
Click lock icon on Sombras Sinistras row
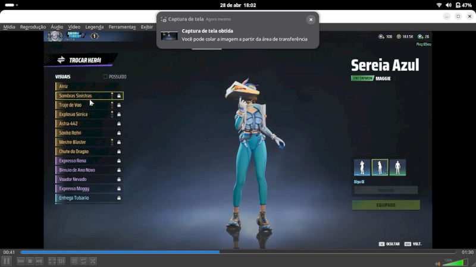click(x=119, y=96)
